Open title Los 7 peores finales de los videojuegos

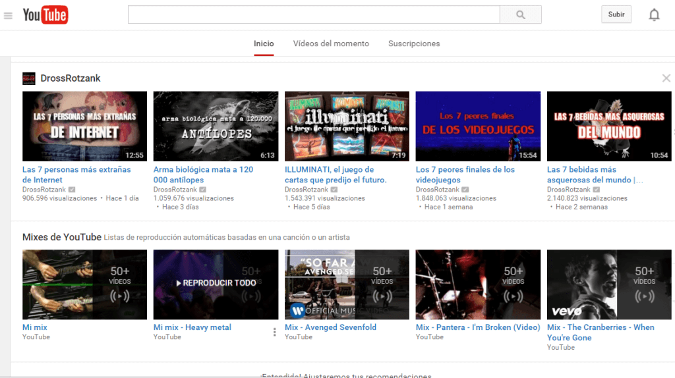pyautogui.click(x=465, y=175)
